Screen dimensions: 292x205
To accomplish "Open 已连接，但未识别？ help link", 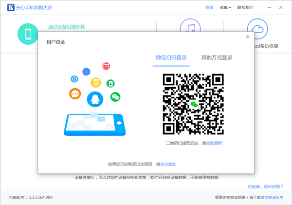I will click(266, 186).
